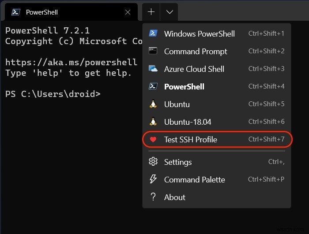Click the Command Palette lightning icon

[x=153, y=179]
